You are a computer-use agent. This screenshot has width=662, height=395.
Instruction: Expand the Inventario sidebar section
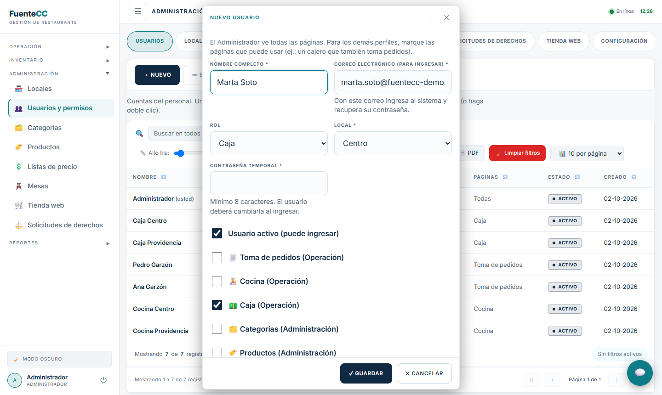(x=59, y=60)
